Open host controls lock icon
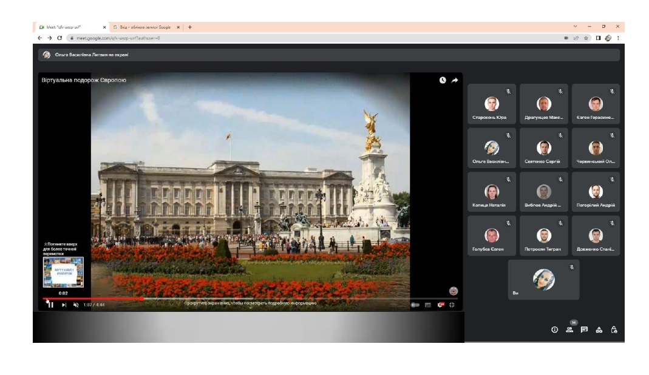 point(614,330)
